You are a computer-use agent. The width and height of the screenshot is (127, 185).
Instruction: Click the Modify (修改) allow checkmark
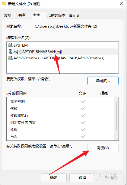click(x=83, y=108)
